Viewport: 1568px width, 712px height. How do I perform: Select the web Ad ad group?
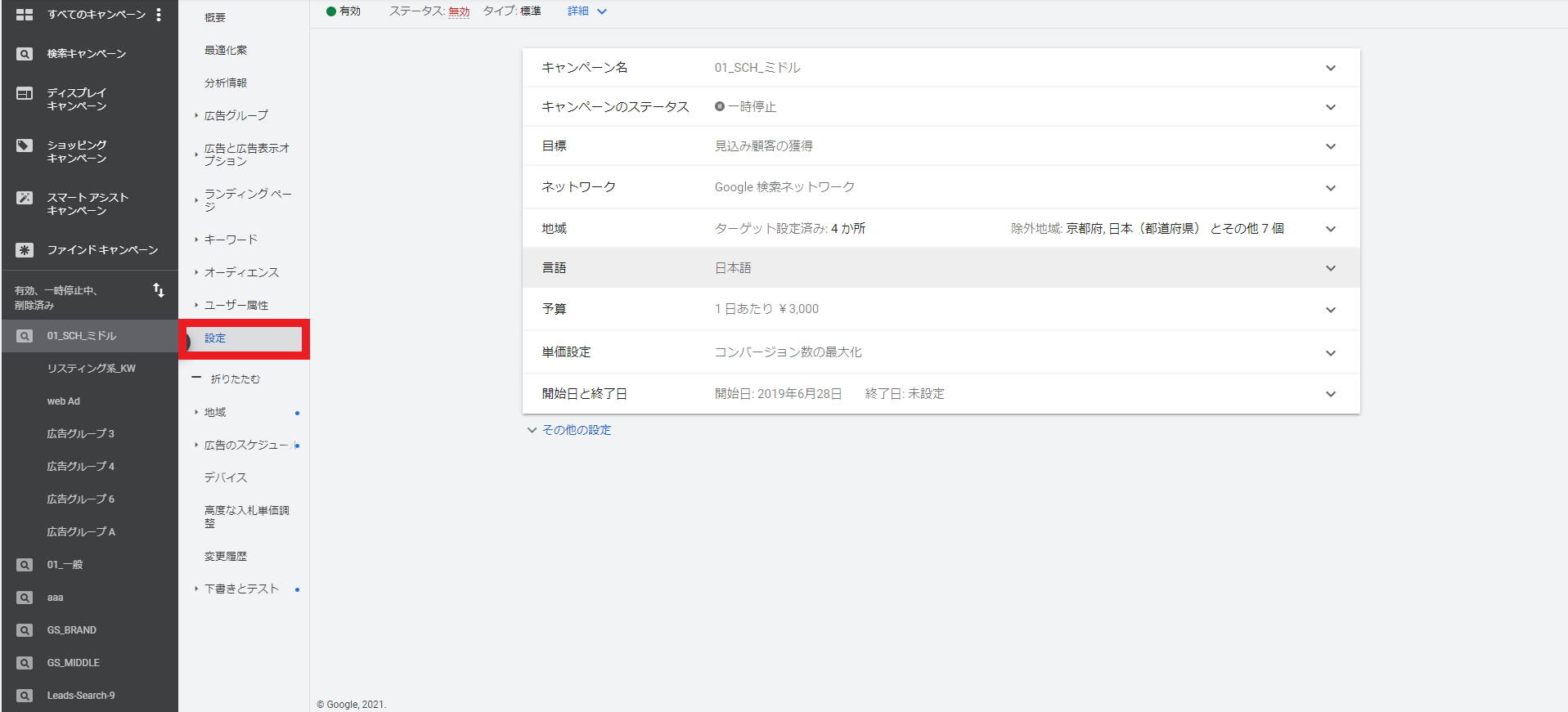tap(64, 401)
